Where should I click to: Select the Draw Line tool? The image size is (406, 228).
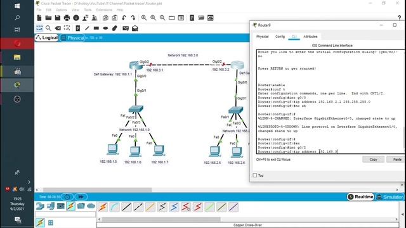tap(87, 28)
